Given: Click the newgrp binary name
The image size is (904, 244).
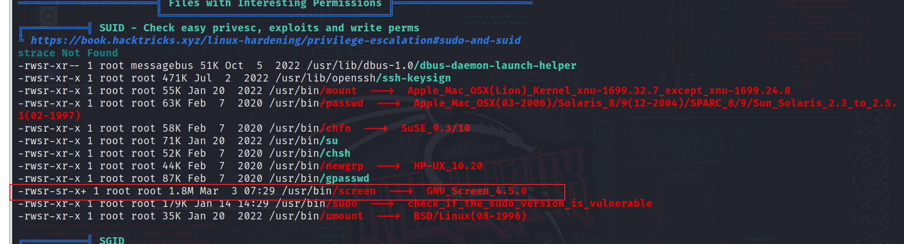Looking at the screenshot, I should pyautogui.click(x=344, y=166).
